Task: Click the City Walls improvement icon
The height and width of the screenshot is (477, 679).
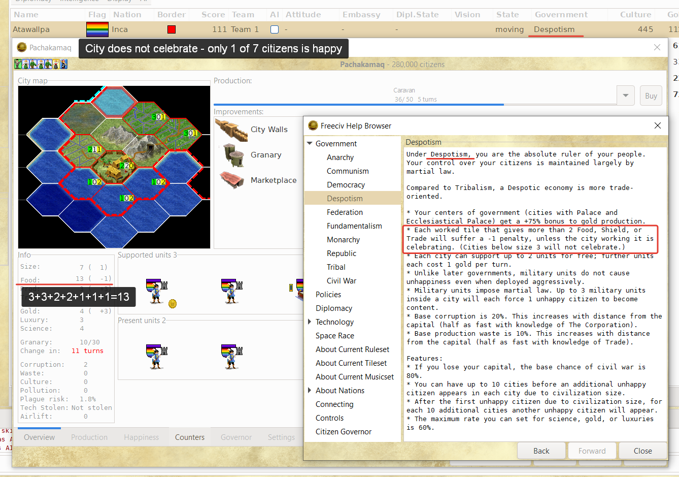Action: click(231, 130)
